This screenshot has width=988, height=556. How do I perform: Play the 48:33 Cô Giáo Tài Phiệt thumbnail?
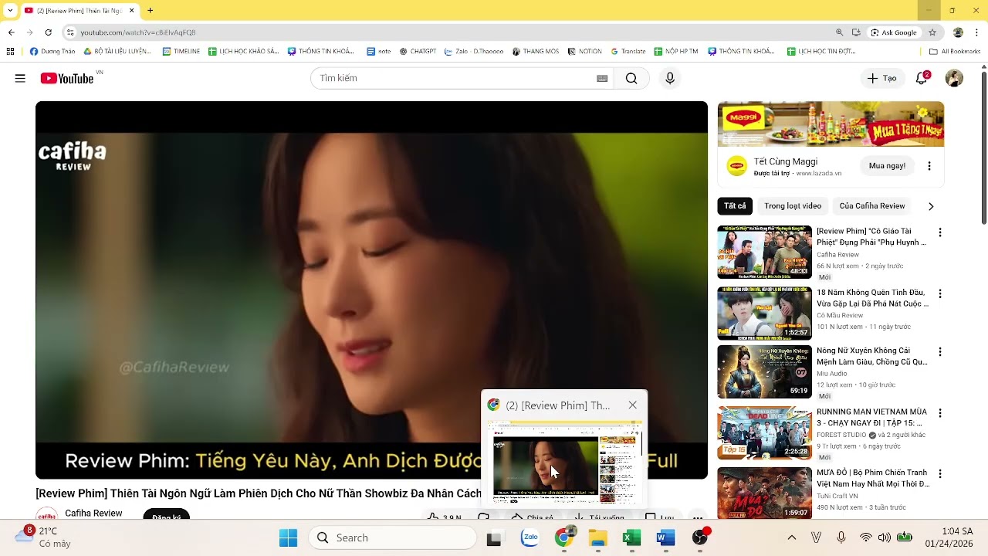(764, 252)
